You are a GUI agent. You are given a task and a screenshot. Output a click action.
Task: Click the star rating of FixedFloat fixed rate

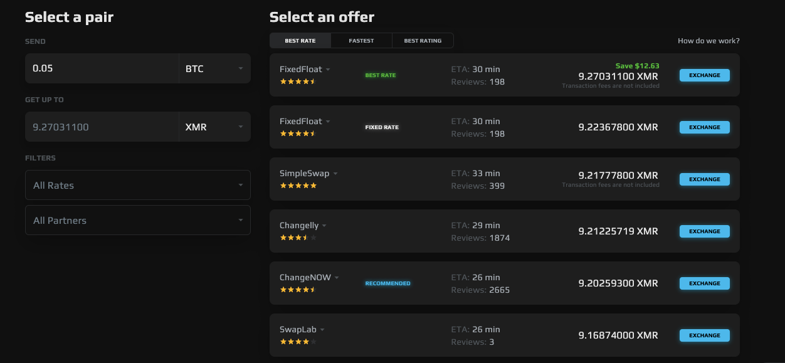(x=298, y=134)
